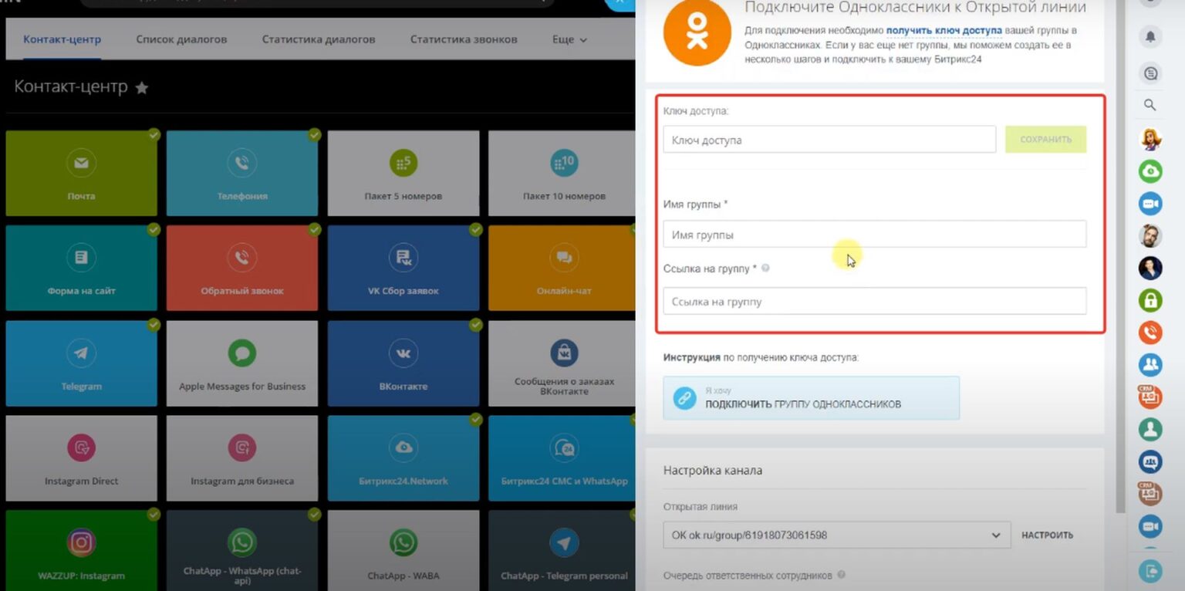Image resolution: width=1185 pixels, height=591 pixels.
Task: Click the orange phone sidebar icon
Action: click(1150, 333)
